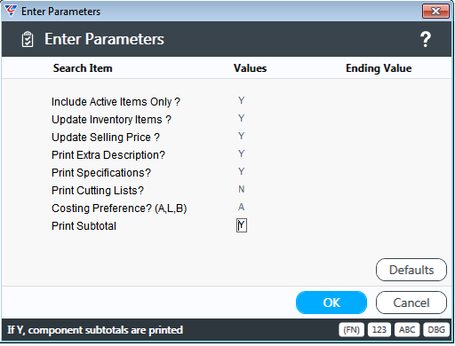
Task: Click the Ending Value column header
Action: [379, 68]
